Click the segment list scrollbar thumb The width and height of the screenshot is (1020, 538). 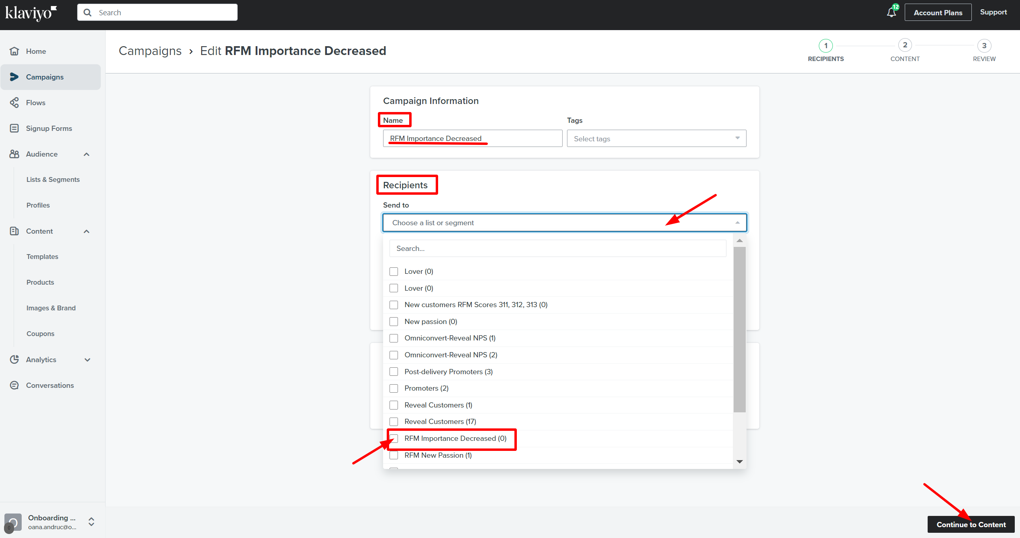739,329
